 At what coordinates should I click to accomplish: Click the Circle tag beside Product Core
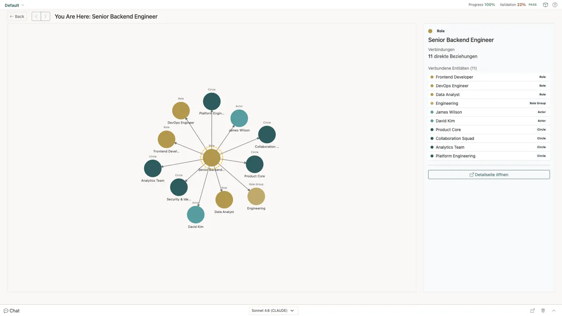[541, 130]
